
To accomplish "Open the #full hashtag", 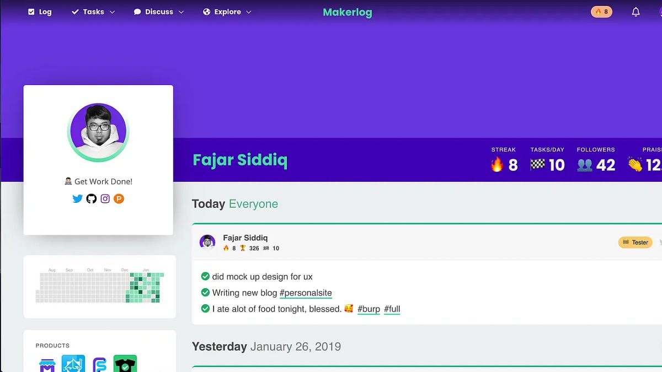I will [392, 309].
